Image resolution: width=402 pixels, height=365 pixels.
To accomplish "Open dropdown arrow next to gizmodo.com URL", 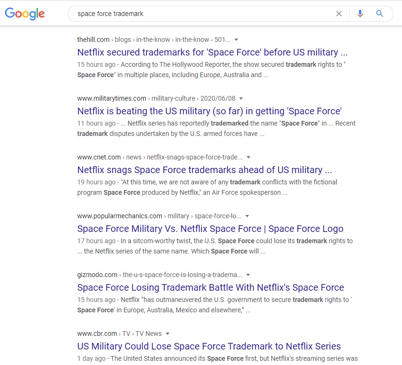I will tap(248, 275).
